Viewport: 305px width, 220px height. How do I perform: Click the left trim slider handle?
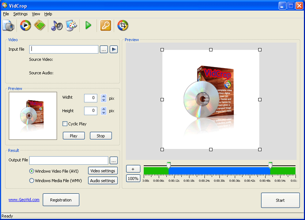(x=169, y=165)
